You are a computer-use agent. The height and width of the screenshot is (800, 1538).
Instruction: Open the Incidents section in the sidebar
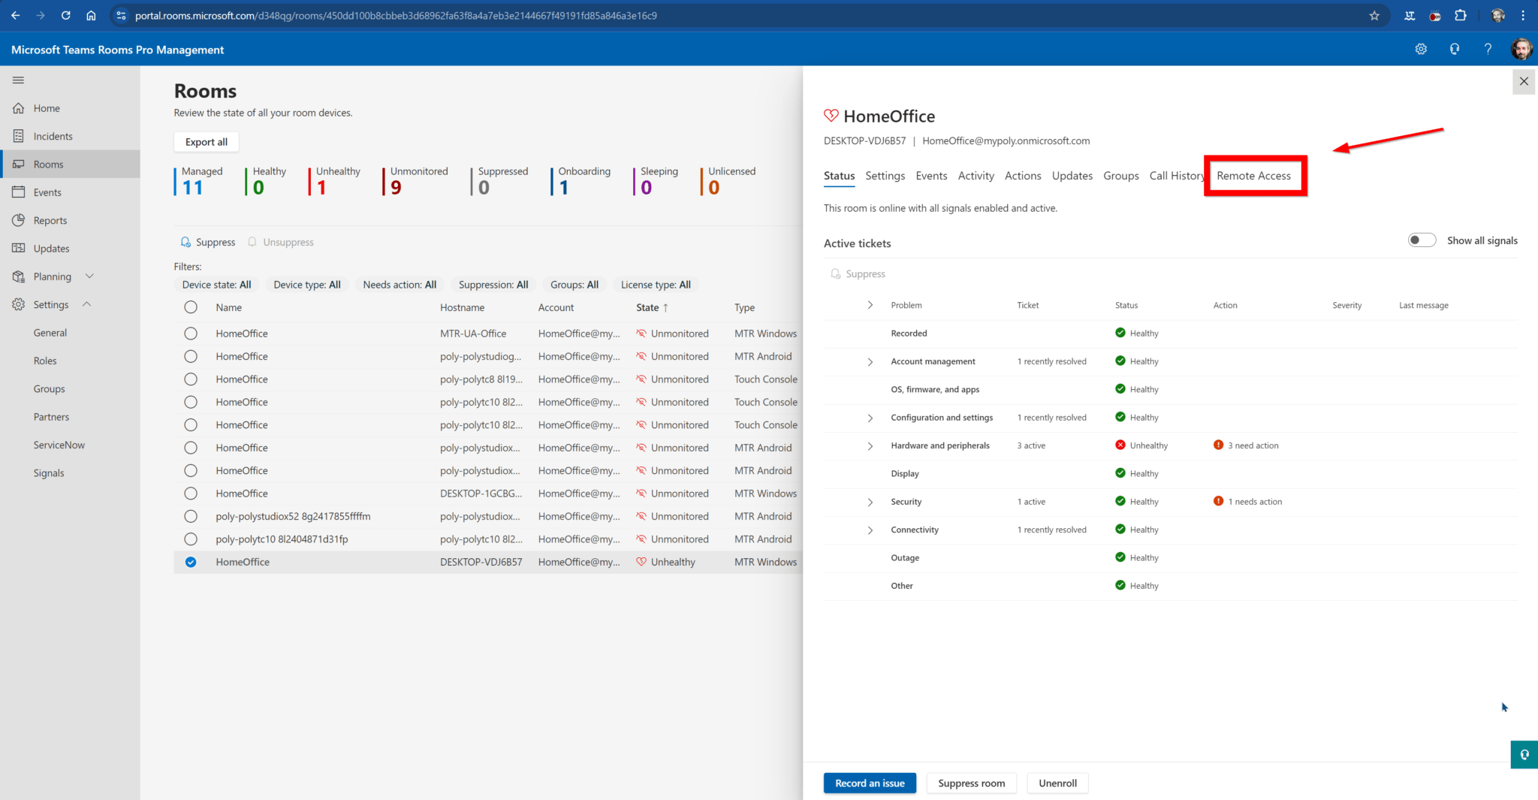click(53, 136)
